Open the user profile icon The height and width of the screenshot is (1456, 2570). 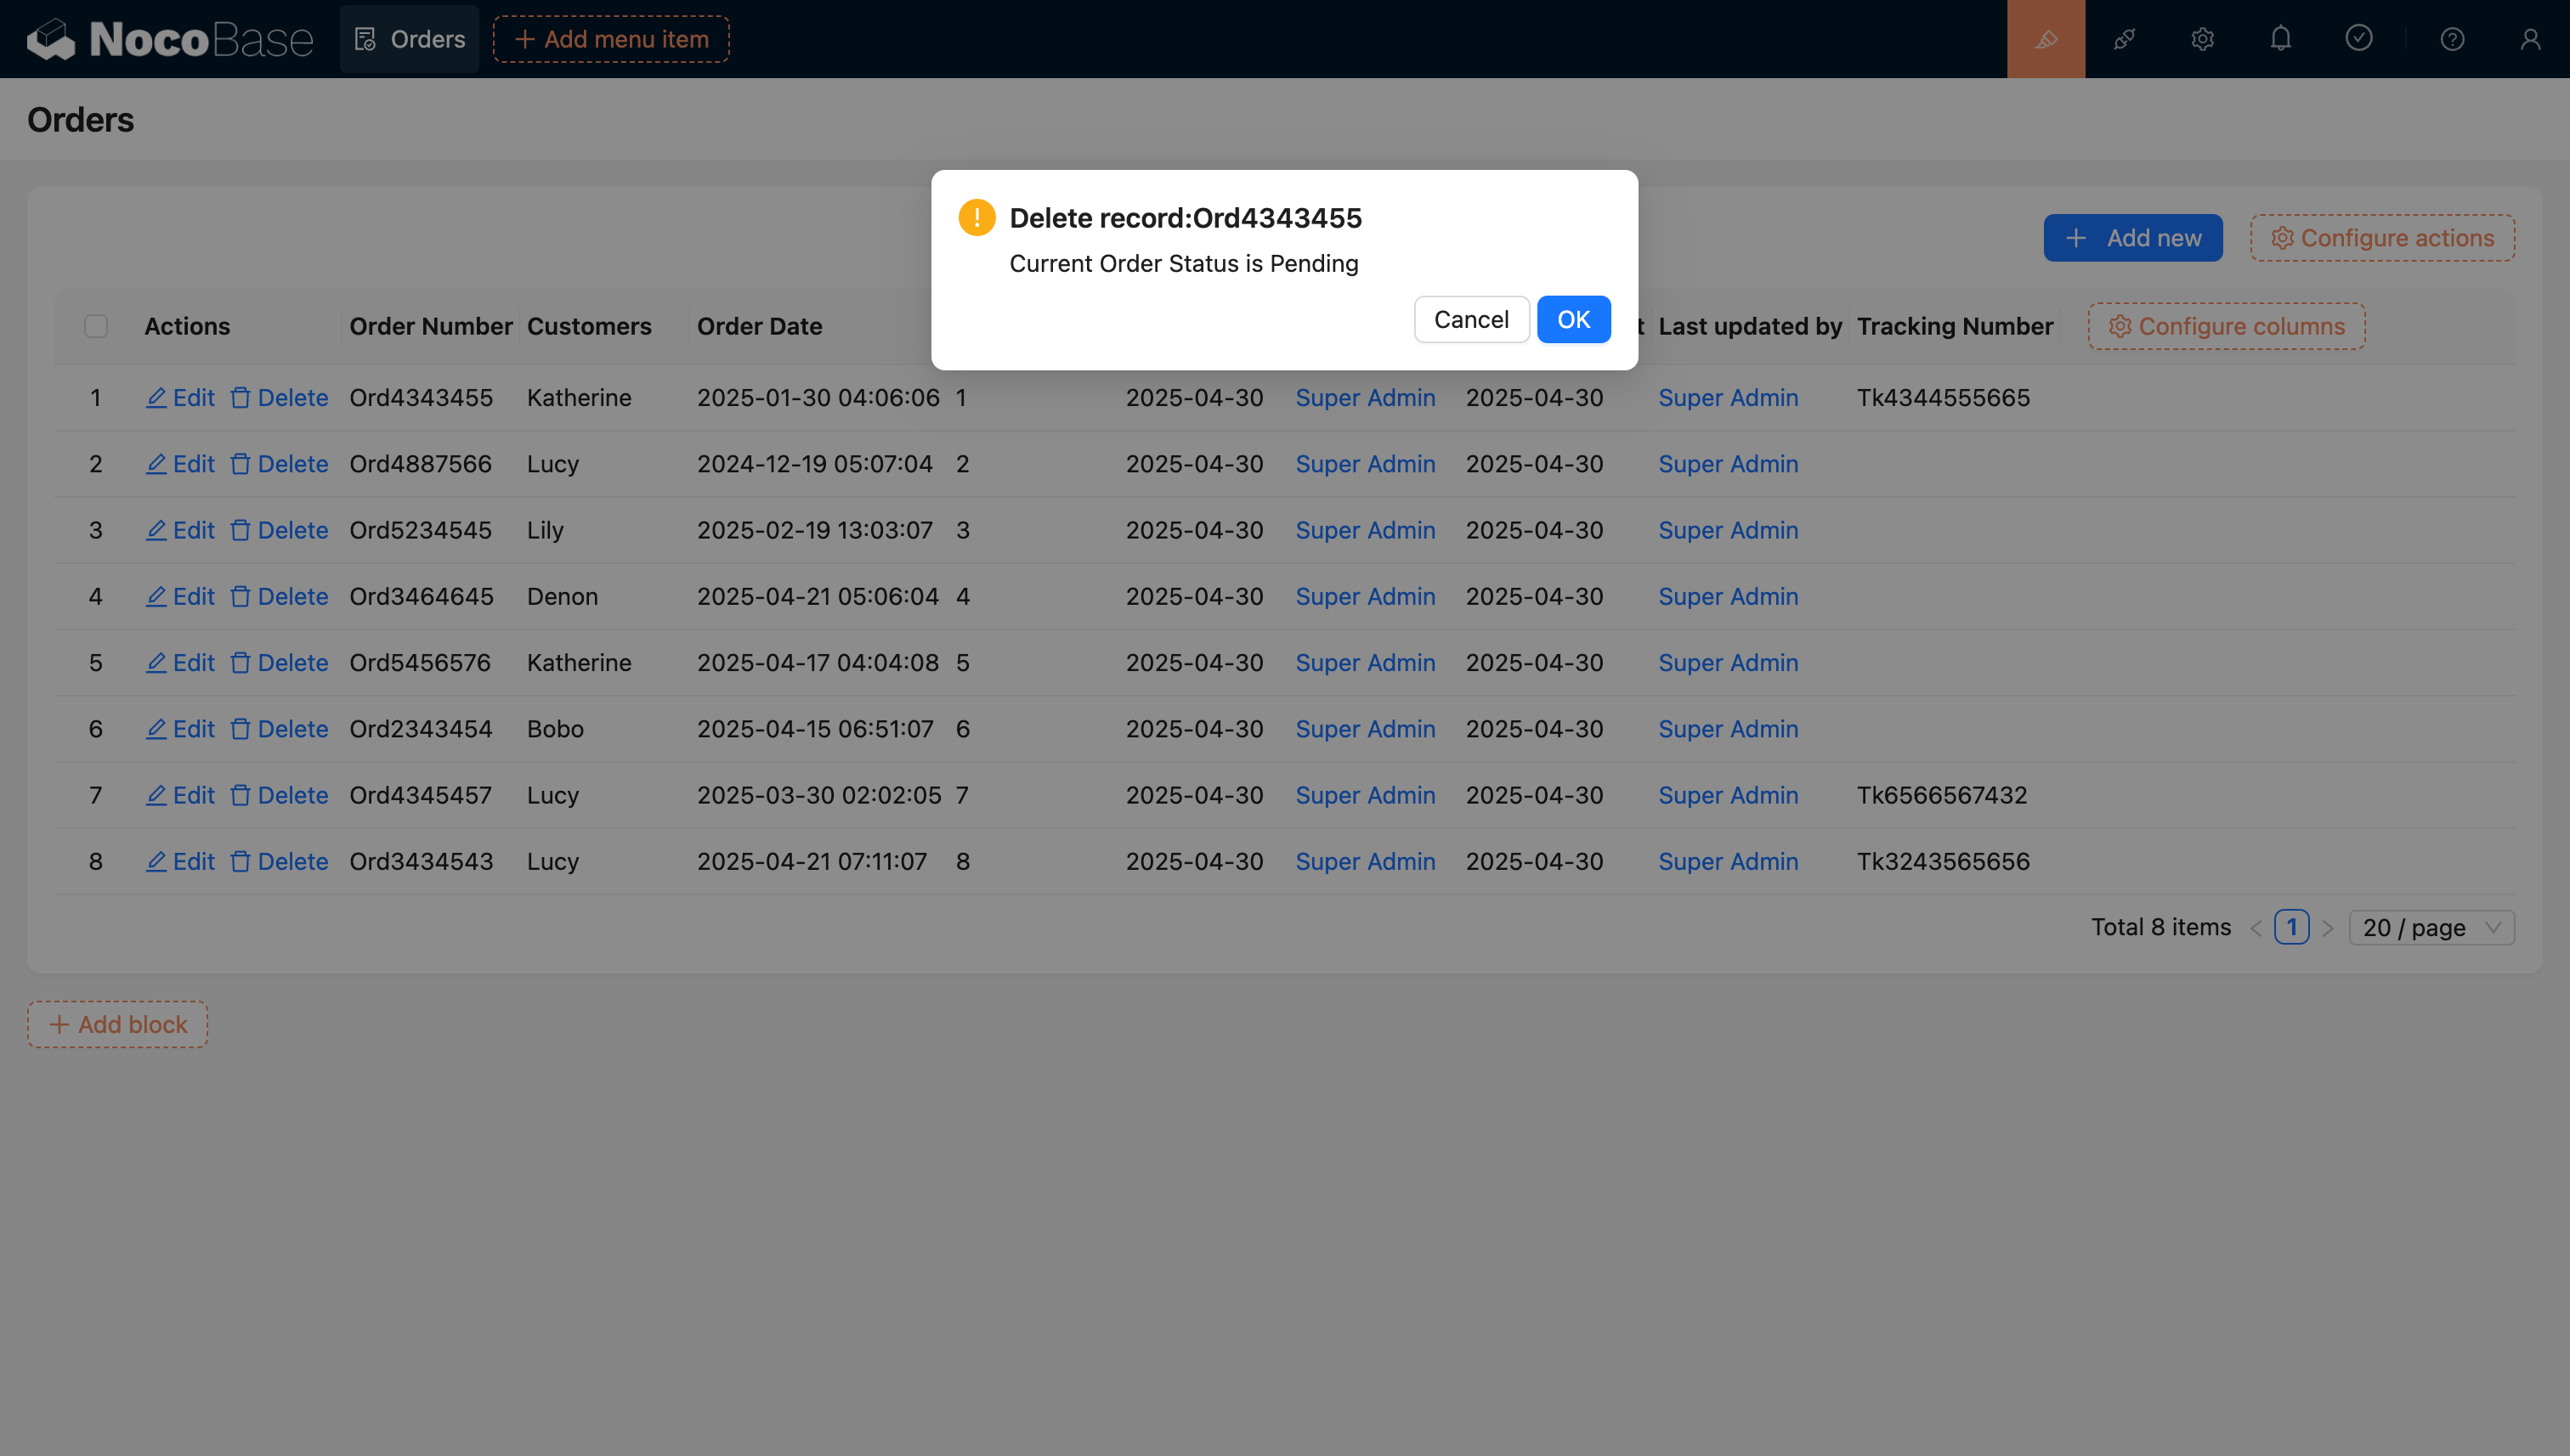2530,39
